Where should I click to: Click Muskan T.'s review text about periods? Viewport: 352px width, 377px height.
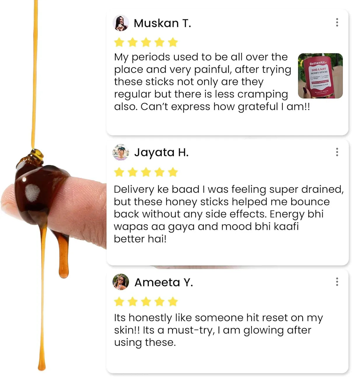(x=204, y=82)
